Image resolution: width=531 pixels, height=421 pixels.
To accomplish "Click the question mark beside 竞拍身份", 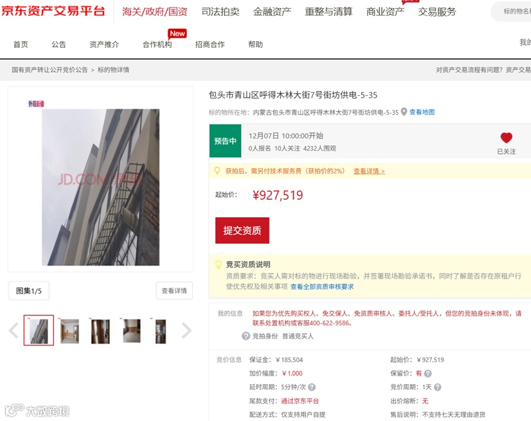I will [x=246, y=336].
